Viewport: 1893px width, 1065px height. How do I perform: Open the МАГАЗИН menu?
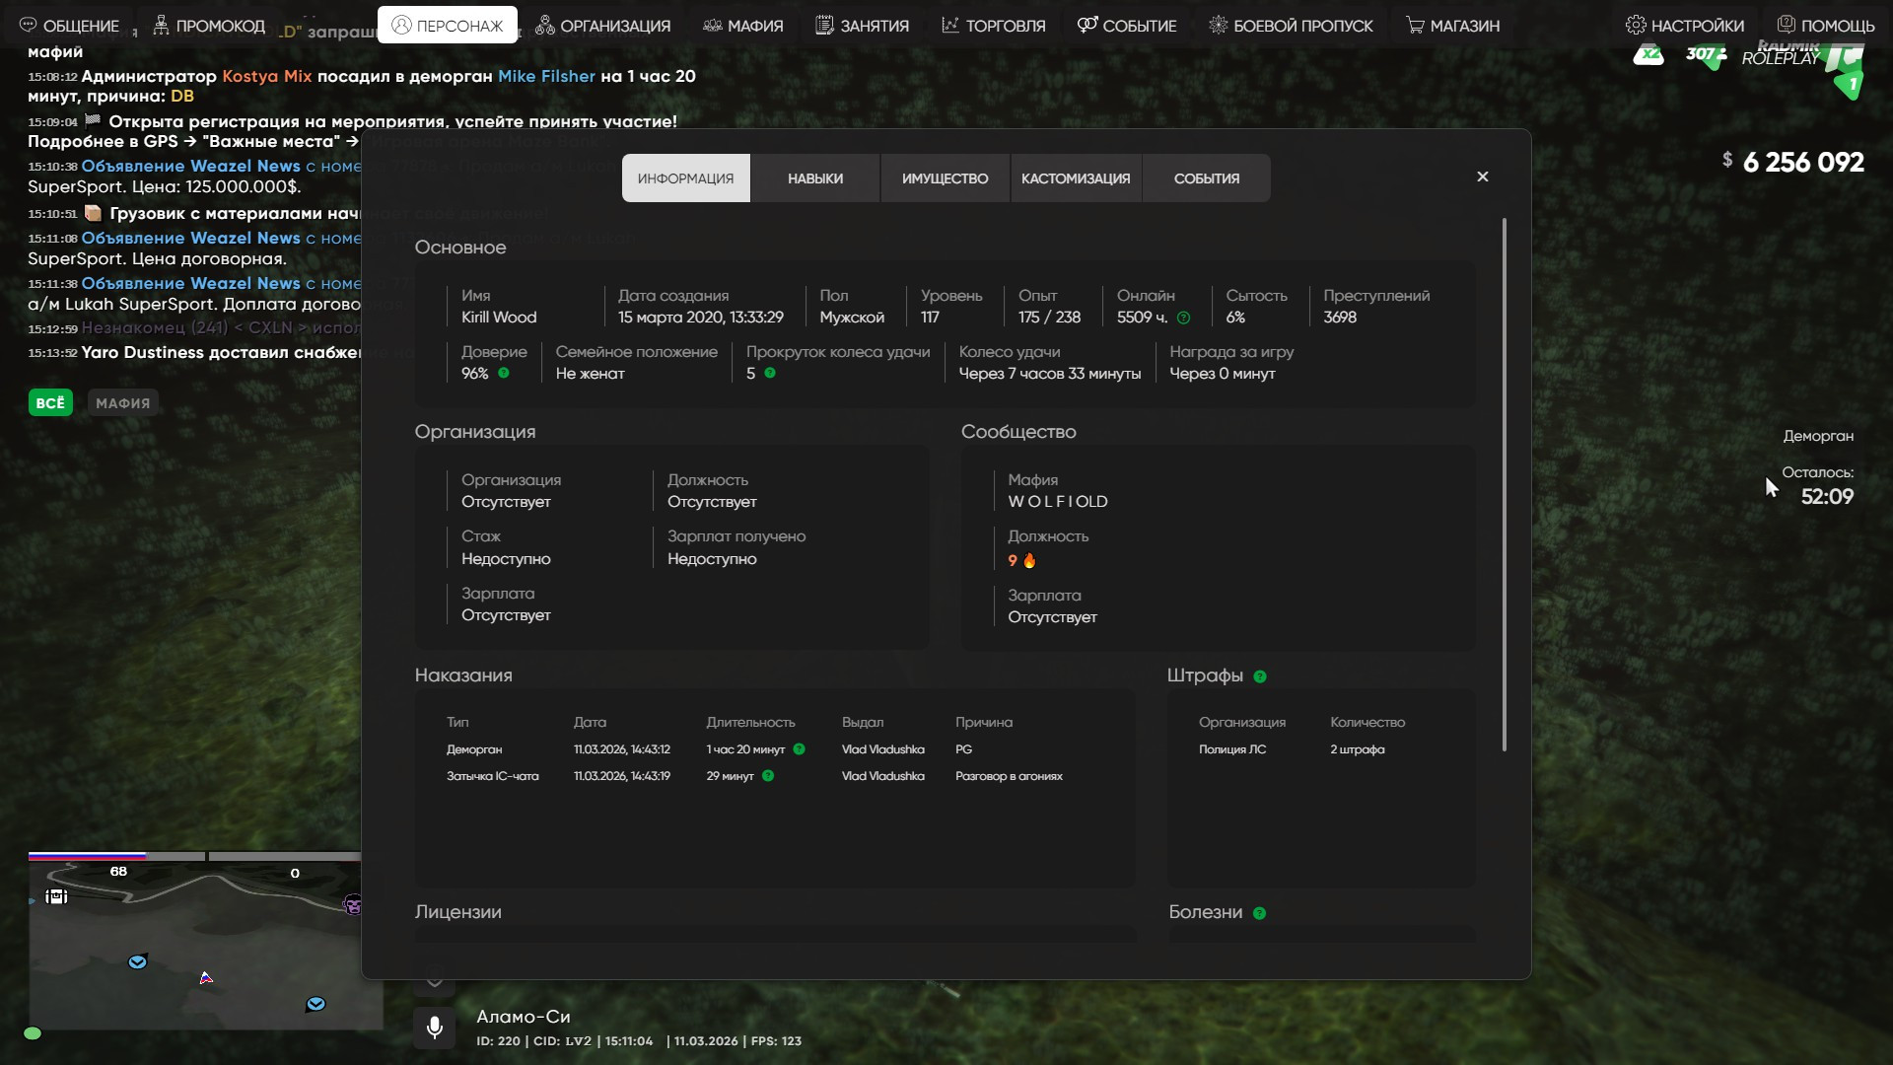(x=1452, y=26)
